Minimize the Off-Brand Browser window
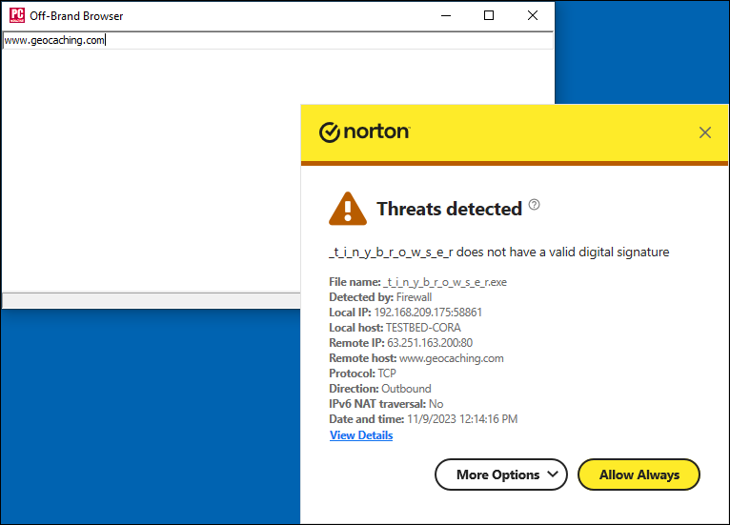The width and height of the screenshot is (730, 525). coord(446,15)
